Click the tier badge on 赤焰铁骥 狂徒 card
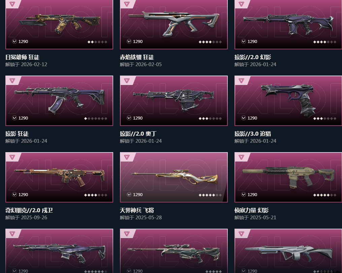Image resolution: width=342 pixels, height=273 pixels. point(127,4)
